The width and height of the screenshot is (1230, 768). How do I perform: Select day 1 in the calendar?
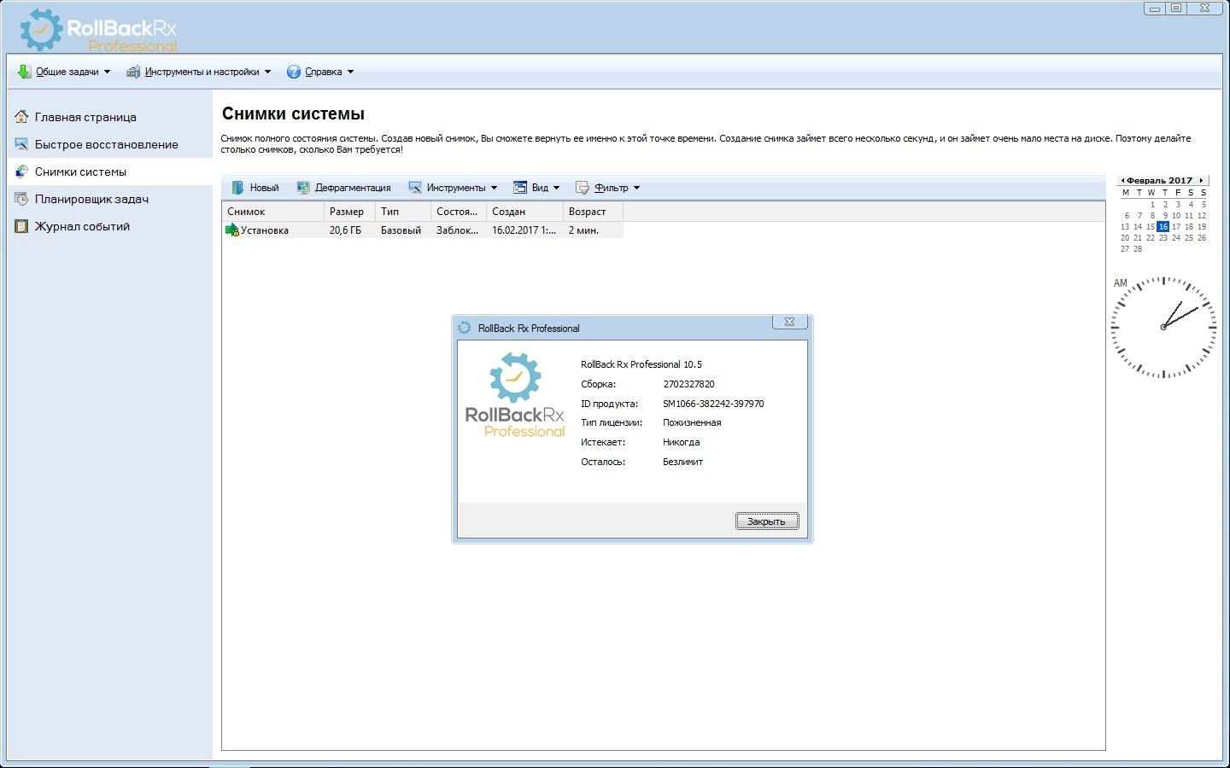click(x=1152, y=205)
